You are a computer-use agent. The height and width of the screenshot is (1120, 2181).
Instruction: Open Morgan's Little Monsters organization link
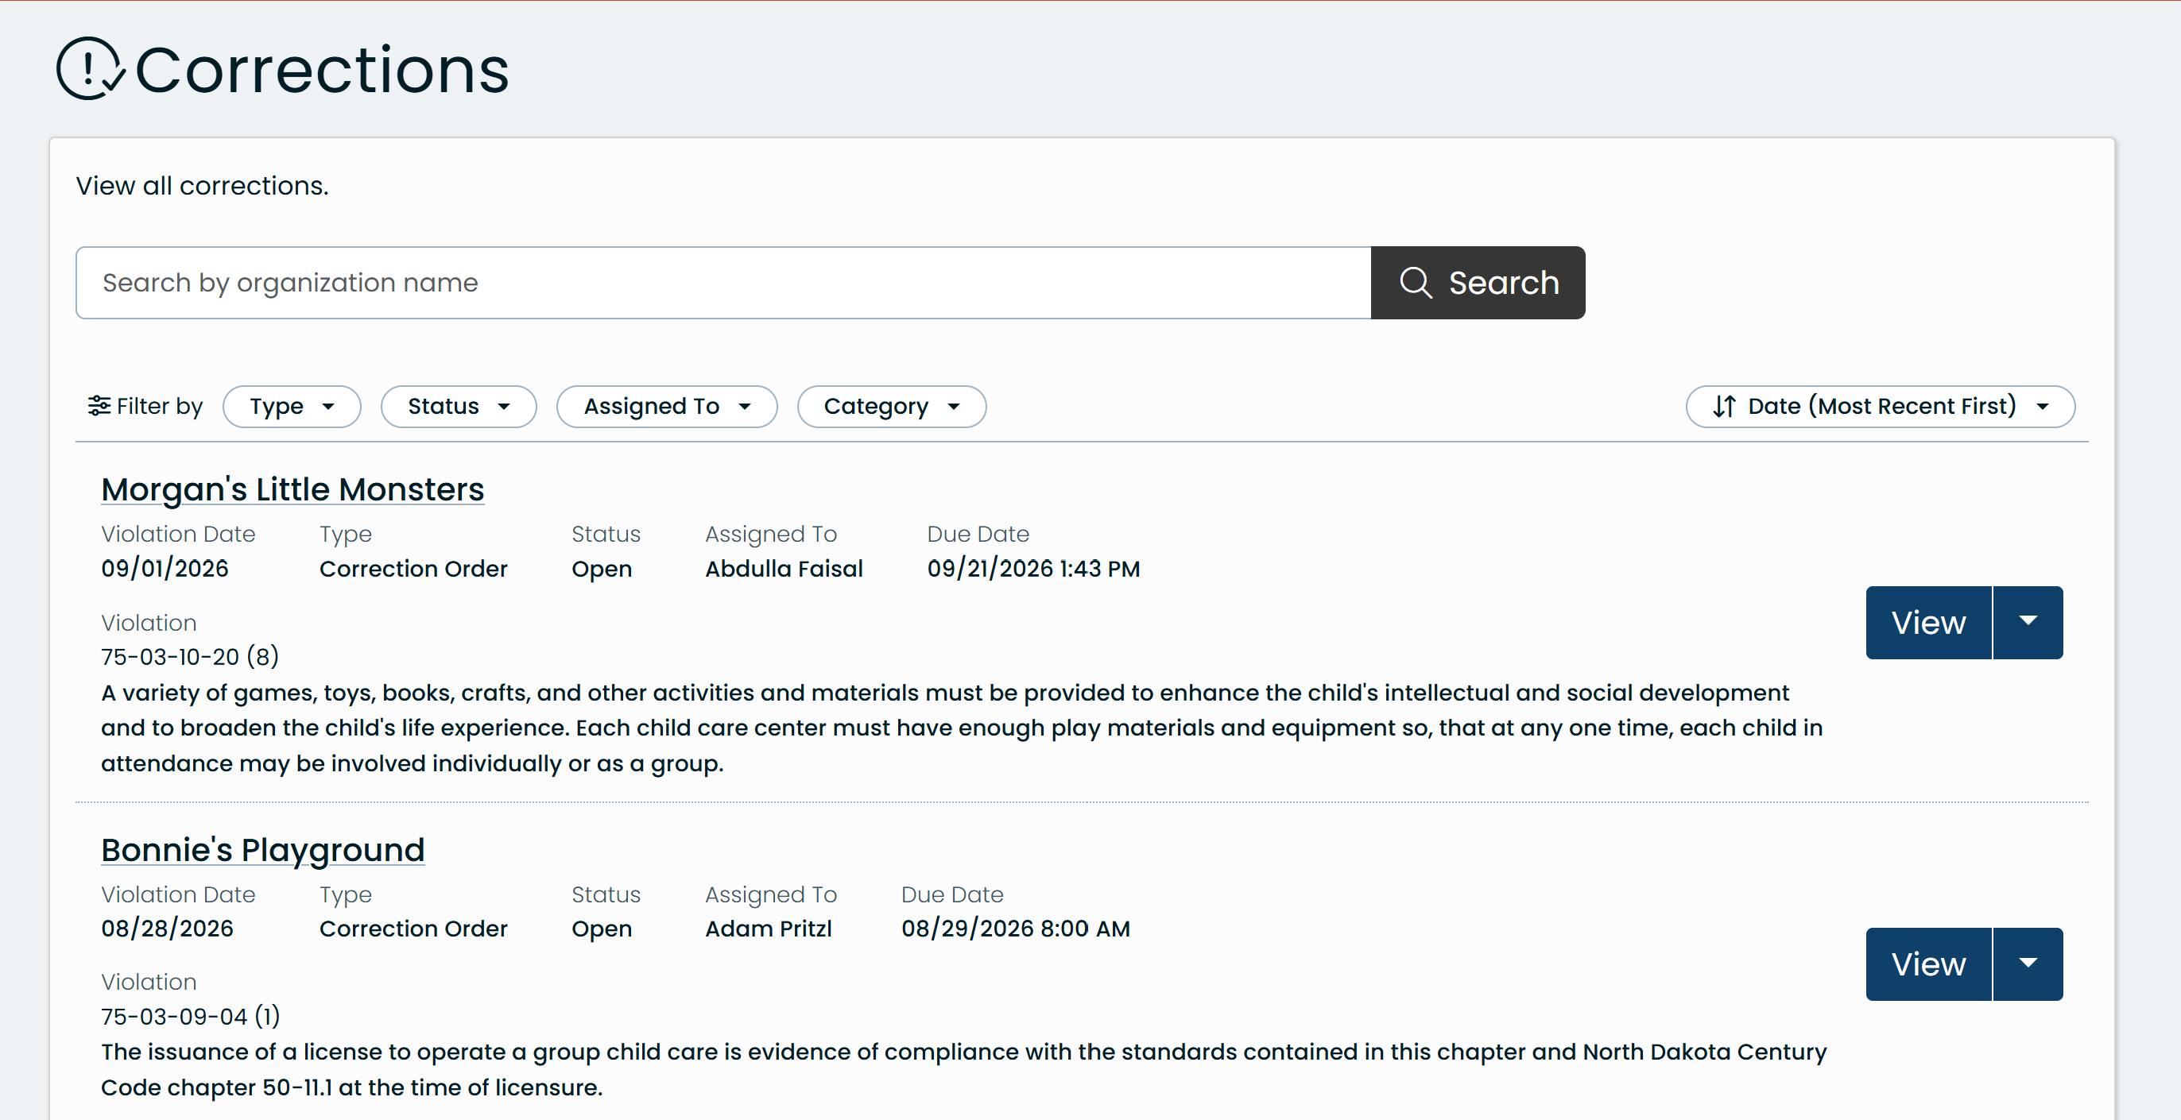click(x=292, y=490)
